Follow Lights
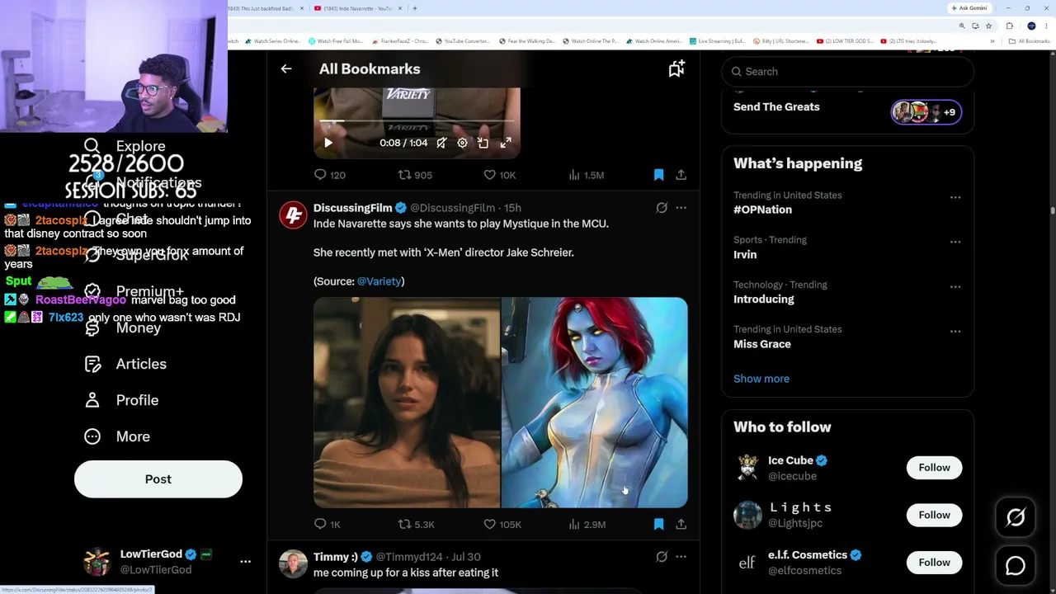This screenshot has height=594, width=1056. click(x=935, y=515)
